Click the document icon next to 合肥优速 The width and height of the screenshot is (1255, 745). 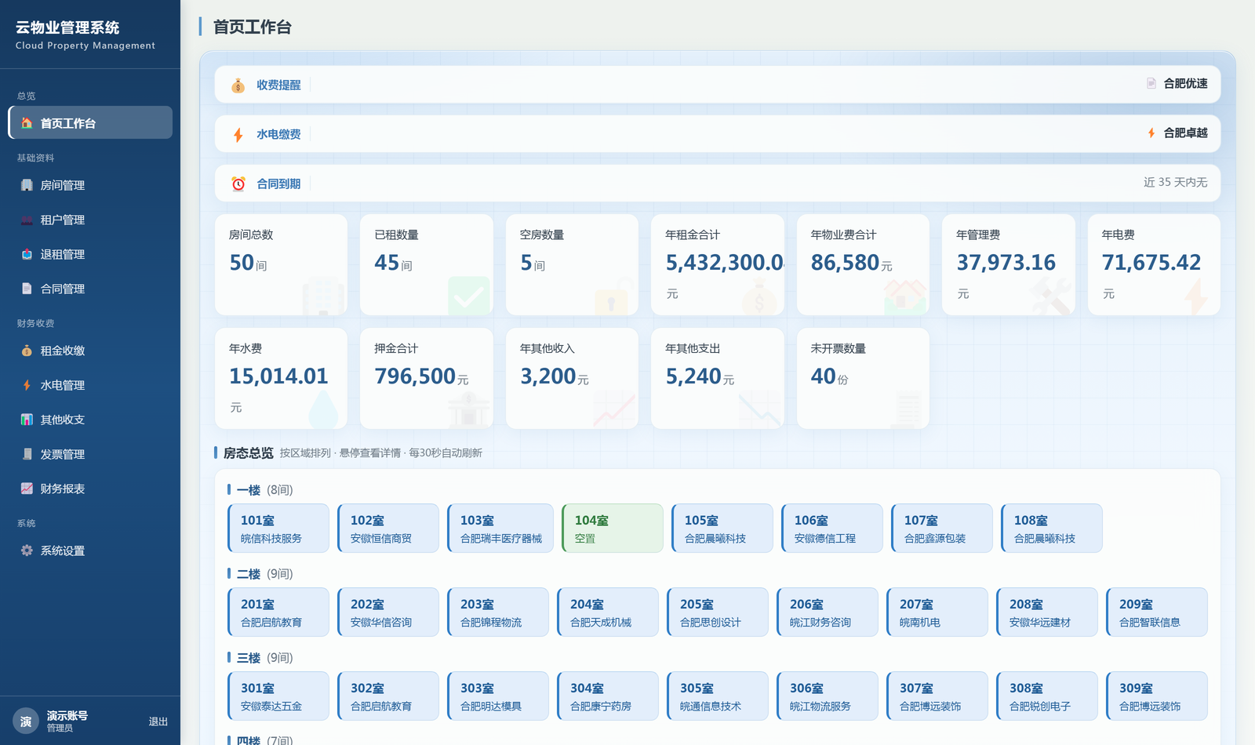pyautogui.click(x=1151, y=83)
